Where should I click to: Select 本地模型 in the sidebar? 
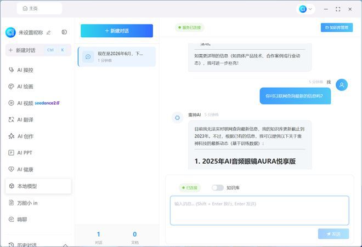pyautogui.click(x=38, y=186)
